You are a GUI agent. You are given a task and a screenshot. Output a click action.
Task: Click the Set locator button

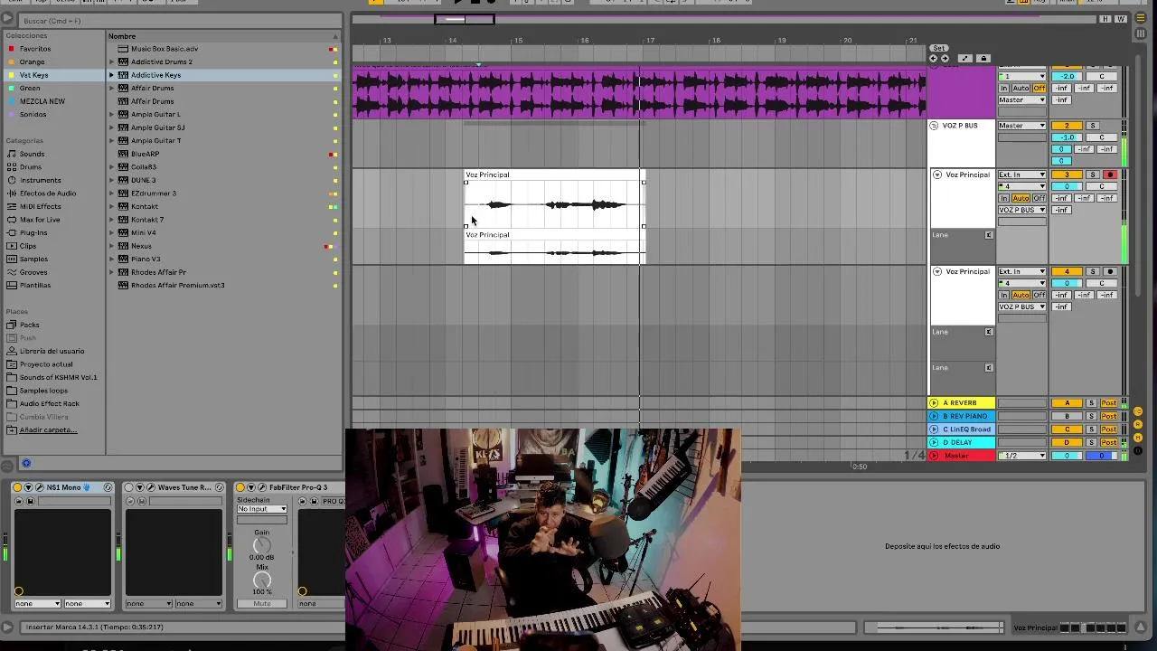939,48
